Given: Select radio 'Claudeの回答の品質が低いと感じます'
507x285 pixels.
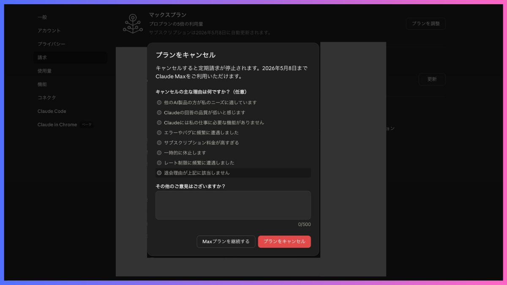Looking at the screenshot, I should click(159, 113).
